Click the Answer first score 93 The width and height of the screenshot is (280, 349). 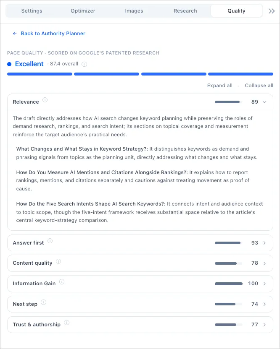tap(255, 243)
